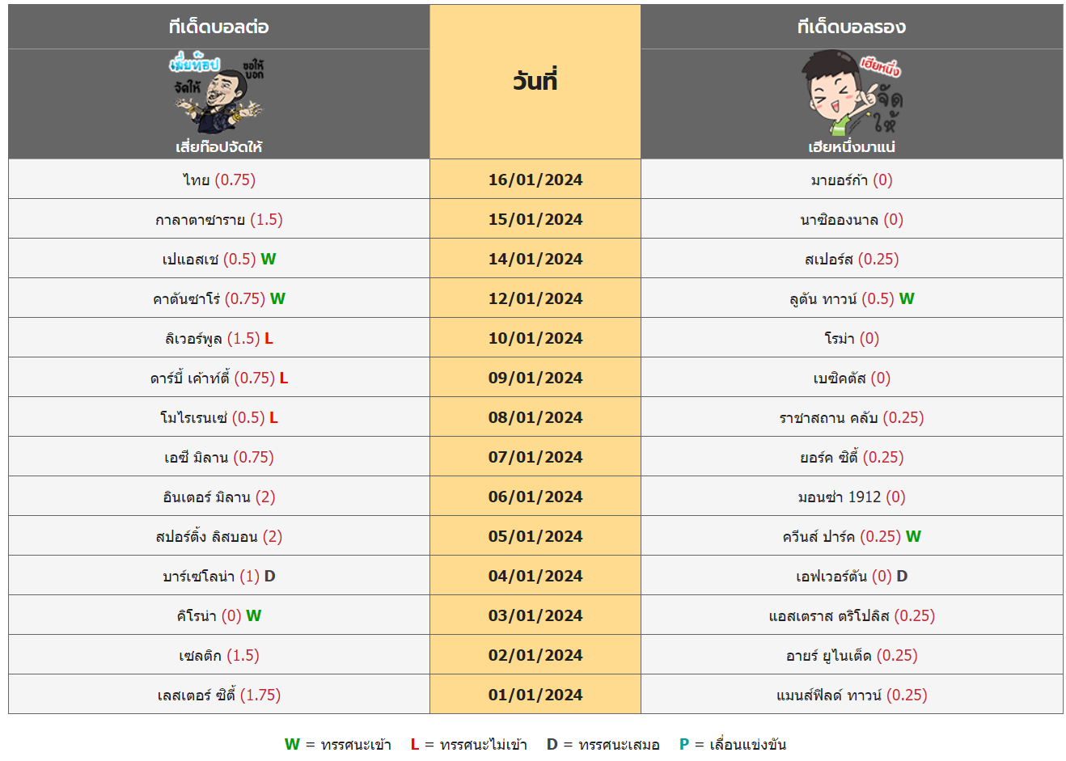Click the D result beside บาร์เซโลน่า

[270, 576]
